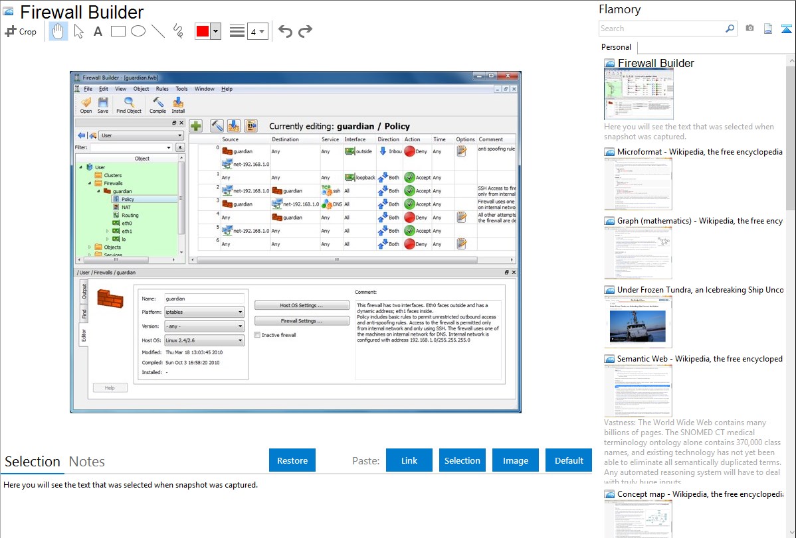Click the paste Image button
The image size is (796, 538).
pos(515,460)
